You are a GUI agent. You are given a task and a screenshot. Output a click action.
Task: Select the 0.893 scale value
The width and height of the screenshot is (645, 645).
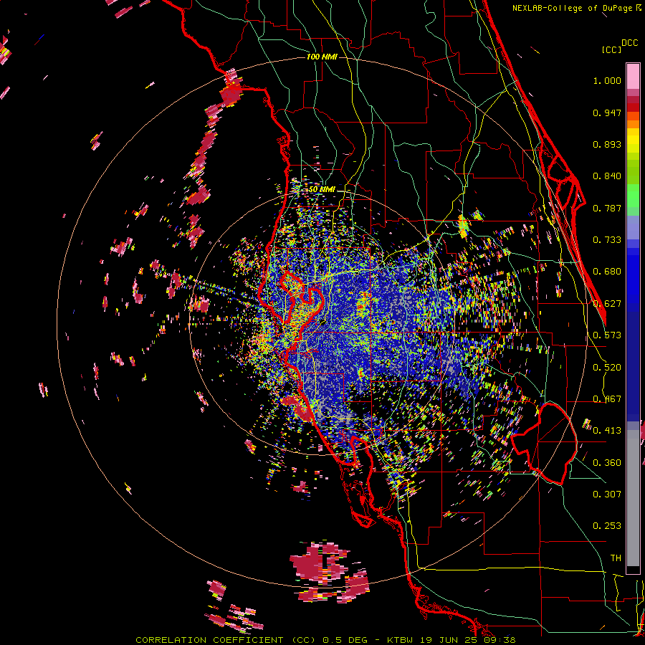tap(607, 144)
